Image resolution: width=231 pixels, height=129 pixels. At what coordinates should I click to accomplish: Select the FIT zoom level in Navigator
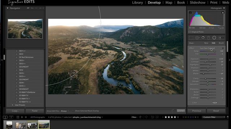[x=28, y=8]
